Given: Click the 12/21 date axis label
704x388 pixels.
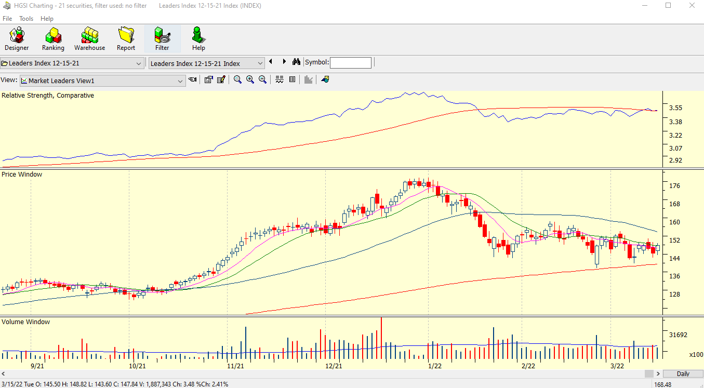Looking at the screenshot, I should pyautogui.click(x=334, y=366).
